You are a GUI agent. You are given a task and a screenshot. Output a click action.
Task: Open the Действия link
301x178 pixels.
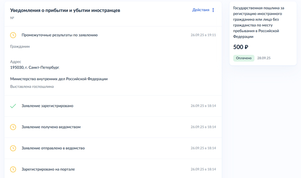[201, 10]
